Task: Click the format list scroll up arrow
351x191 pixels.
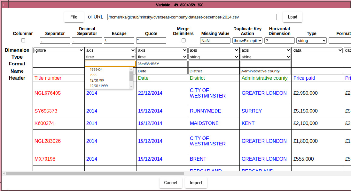Action: click(131, 70)
